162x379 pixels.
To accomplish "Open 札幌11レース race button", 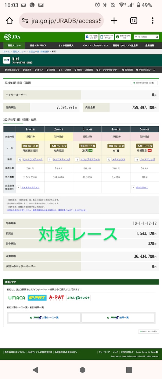I will (145, 146).
